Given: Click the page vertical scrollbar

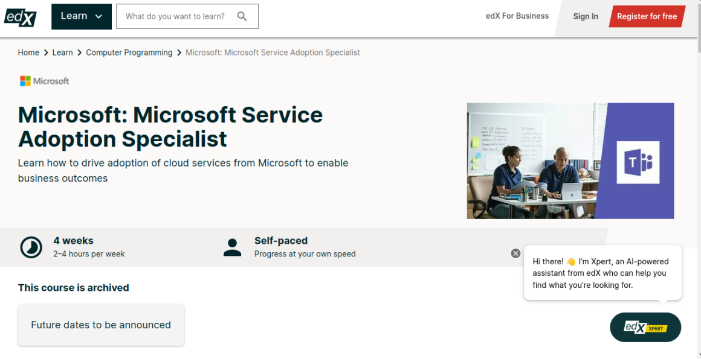Looking at the screenshot, I should point(697,181).
